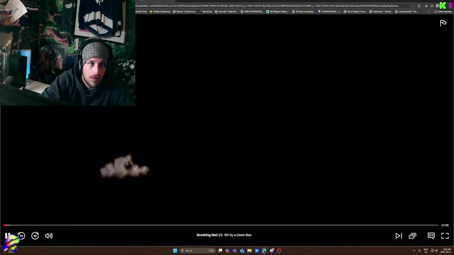Click the 47:06 remaining time label

click(x=445, y=225)
